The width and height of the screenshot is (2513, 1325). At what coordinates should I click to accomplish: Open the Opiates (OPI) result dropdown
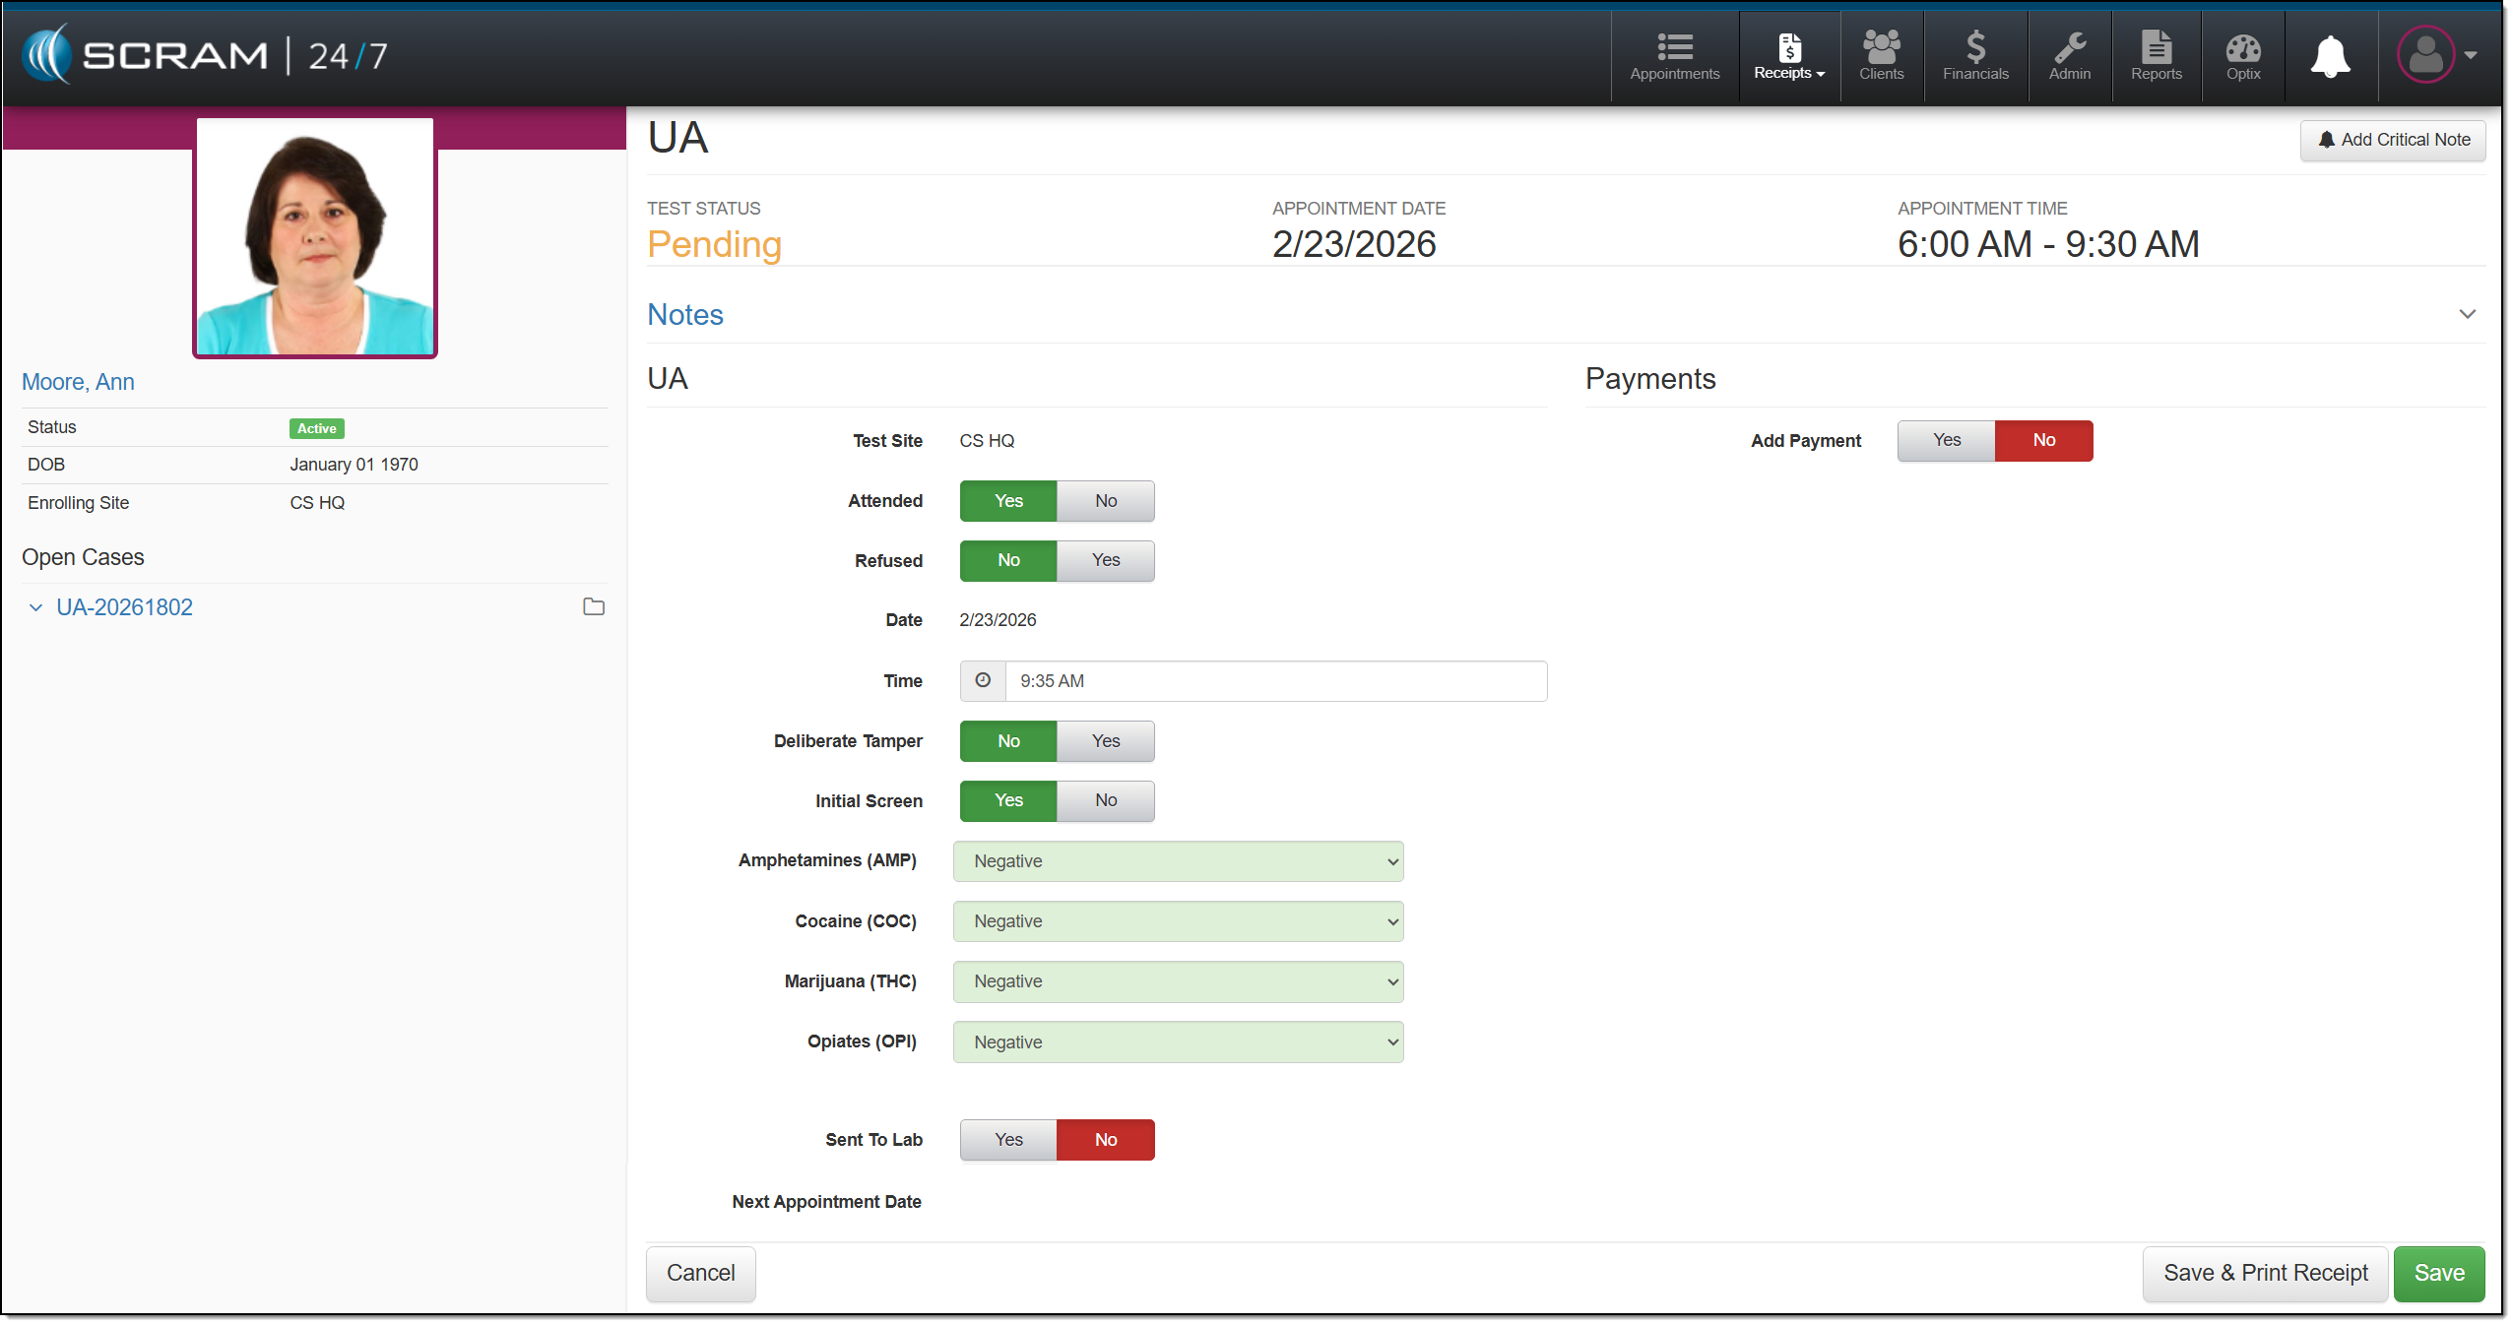tap(1178, 1042)
